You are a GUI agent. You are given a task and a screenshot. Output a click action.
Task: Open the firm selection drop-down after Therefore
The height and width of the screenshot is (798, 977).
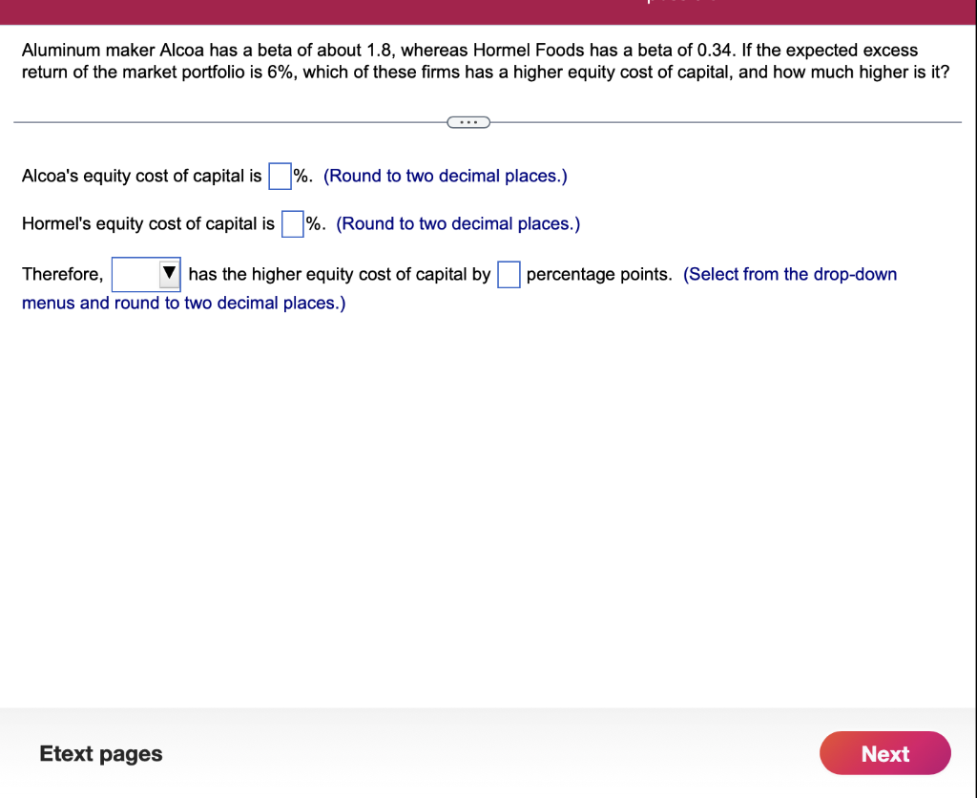coord(146,274)
